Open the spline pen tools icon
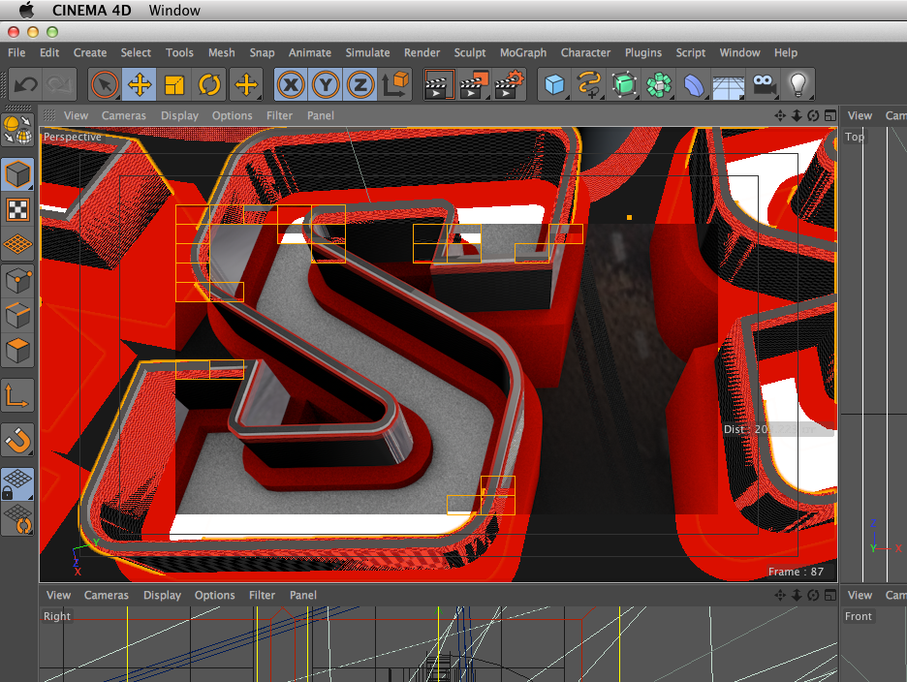Viewport: 907px width, 682px height. [x=589, y=85]
